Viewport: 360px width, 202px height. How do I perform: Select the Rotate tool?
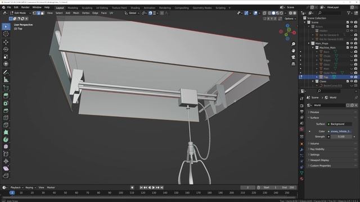pos(6,49)
